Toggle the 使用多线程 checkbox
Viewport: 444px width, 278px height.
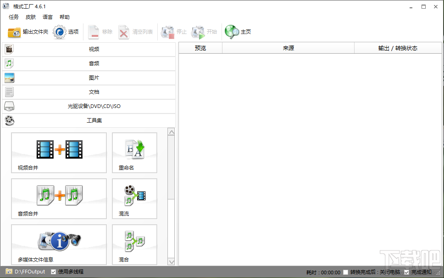coord(53,272)
